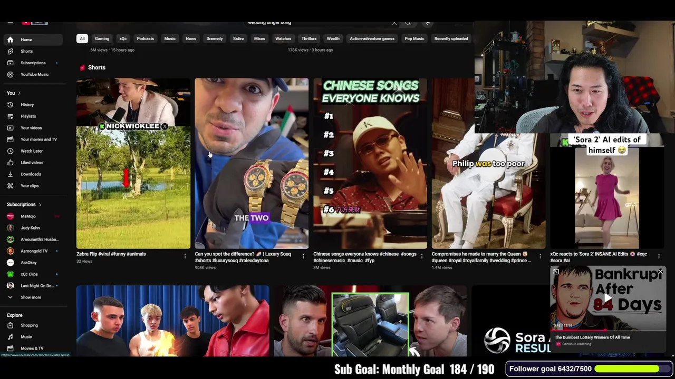
Task: Select Recently uploaded filter chip
Action: click(x=451, y=38)
